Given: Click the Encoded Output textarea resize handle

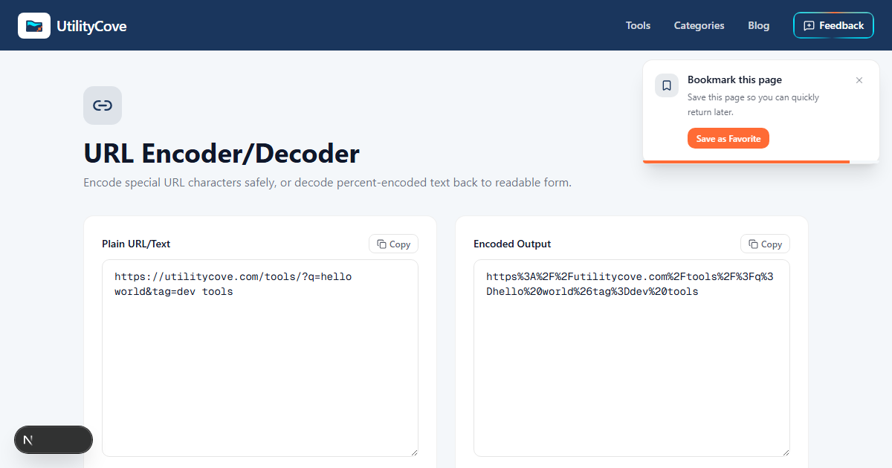Looking at the screenshot, I should [x=785, y=452].
